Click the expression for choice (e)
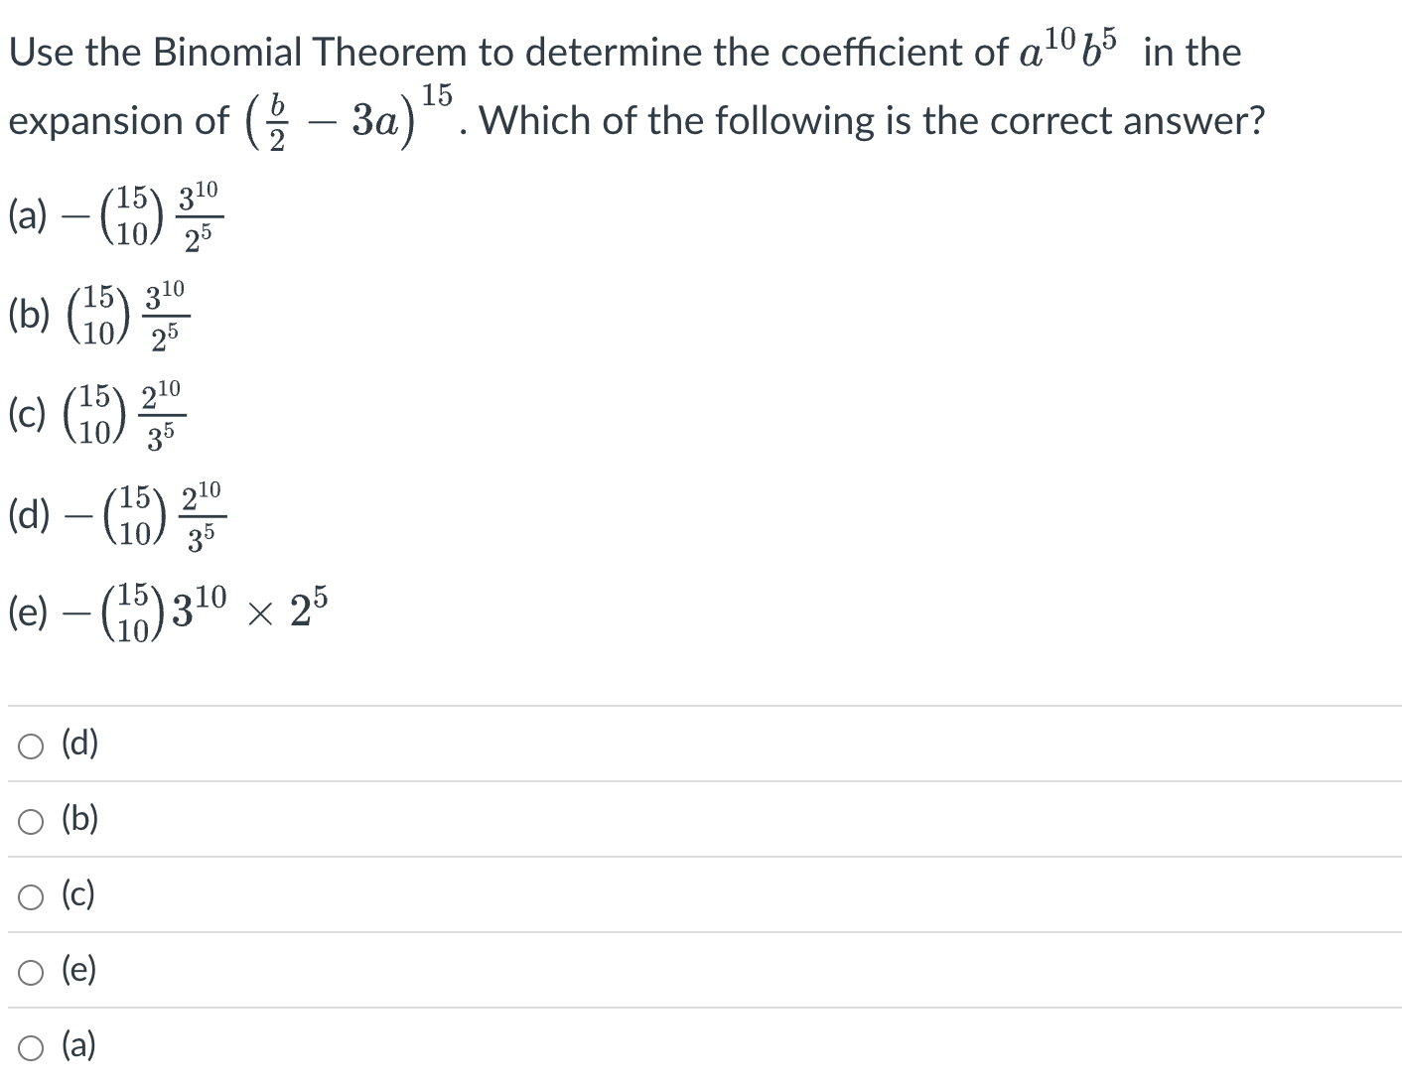 (169, 608)
